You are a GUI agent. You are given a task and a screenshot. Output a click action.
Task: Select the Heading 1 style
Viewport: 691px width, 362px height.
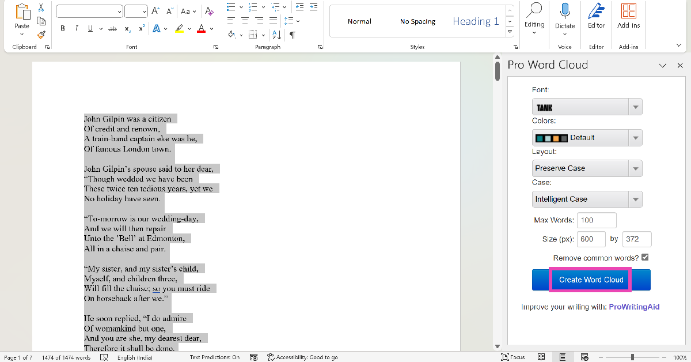476,21
